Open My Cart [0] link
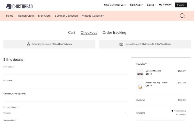 pos(165,5)
